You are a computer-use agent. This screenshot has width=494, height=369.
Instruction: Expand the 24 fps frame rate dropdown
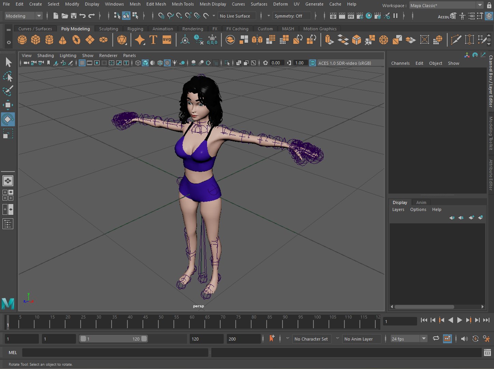point(409,339)
